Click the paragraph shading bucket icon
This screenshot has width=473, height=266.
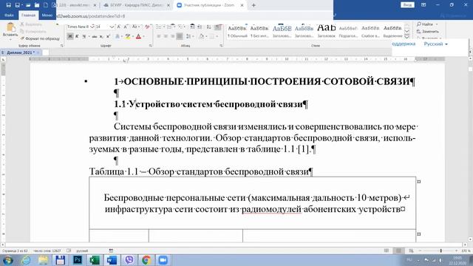[202, 36]
